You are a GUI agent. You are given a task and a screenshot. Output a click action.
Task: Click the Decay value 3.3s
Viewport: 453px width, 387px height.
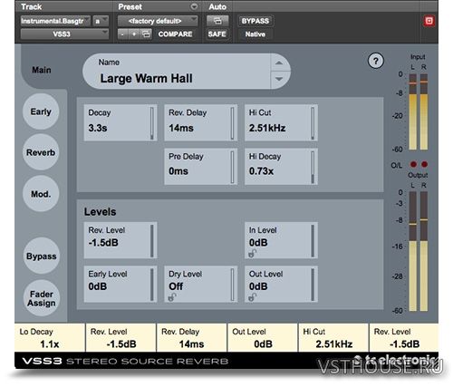point(98,128)
